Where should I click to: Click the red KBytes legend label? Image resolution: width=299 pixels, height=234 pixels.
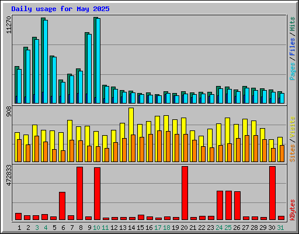tap(293, 210)
